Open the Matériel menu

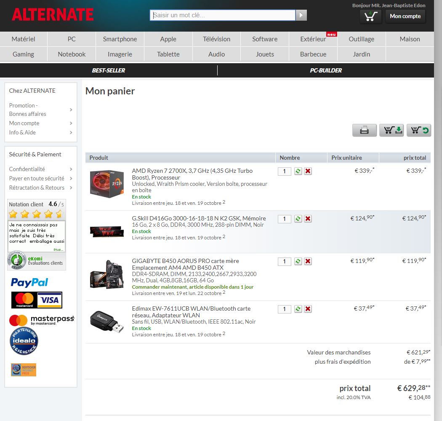24,39
